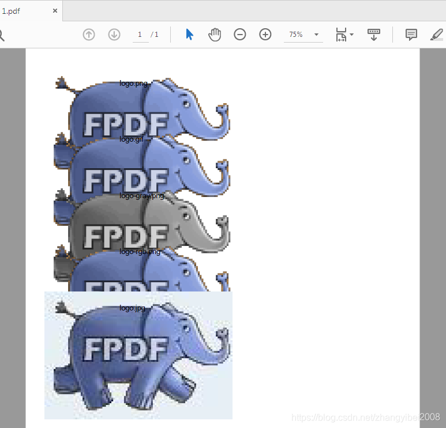Click the logo.jpg label text
Screen dimensions: 446x428
[x=132, y=308]
